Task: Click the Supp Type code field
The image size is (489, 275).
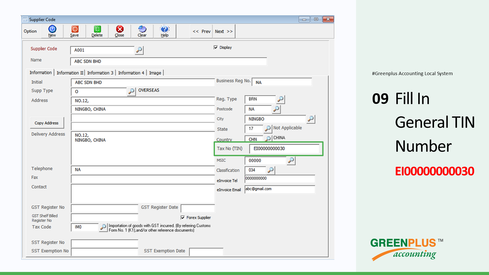Action: tap(99, 92)
